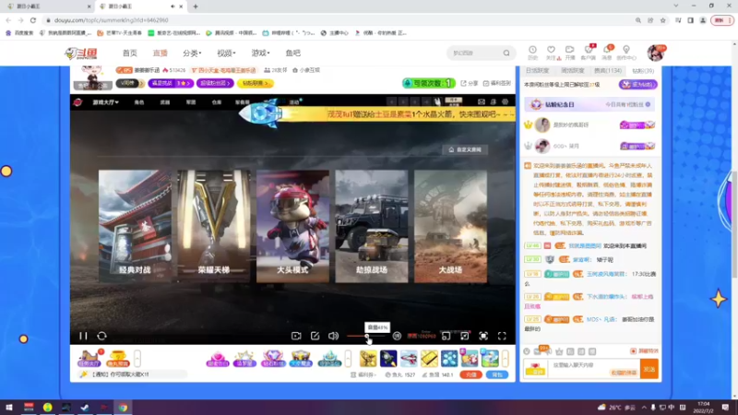Click the purple become-diamond-fan button
Image resolution: width=738 pixels, height=415 pixels.
click(637, 84)
